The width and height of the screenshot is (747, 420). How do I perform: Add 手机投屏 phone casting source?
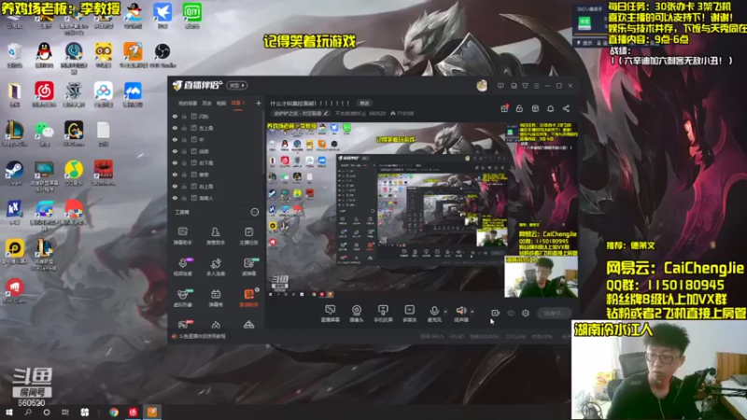(383, 314)
